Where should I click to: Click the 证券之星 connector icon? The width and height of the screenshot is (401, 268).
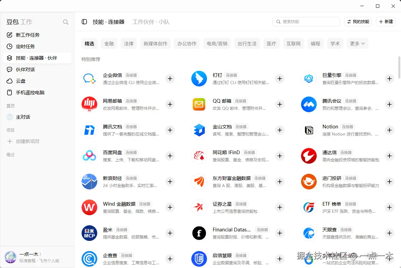199,207
